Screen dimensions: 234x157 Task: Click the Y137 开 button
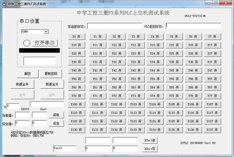[x=213, y=130]
